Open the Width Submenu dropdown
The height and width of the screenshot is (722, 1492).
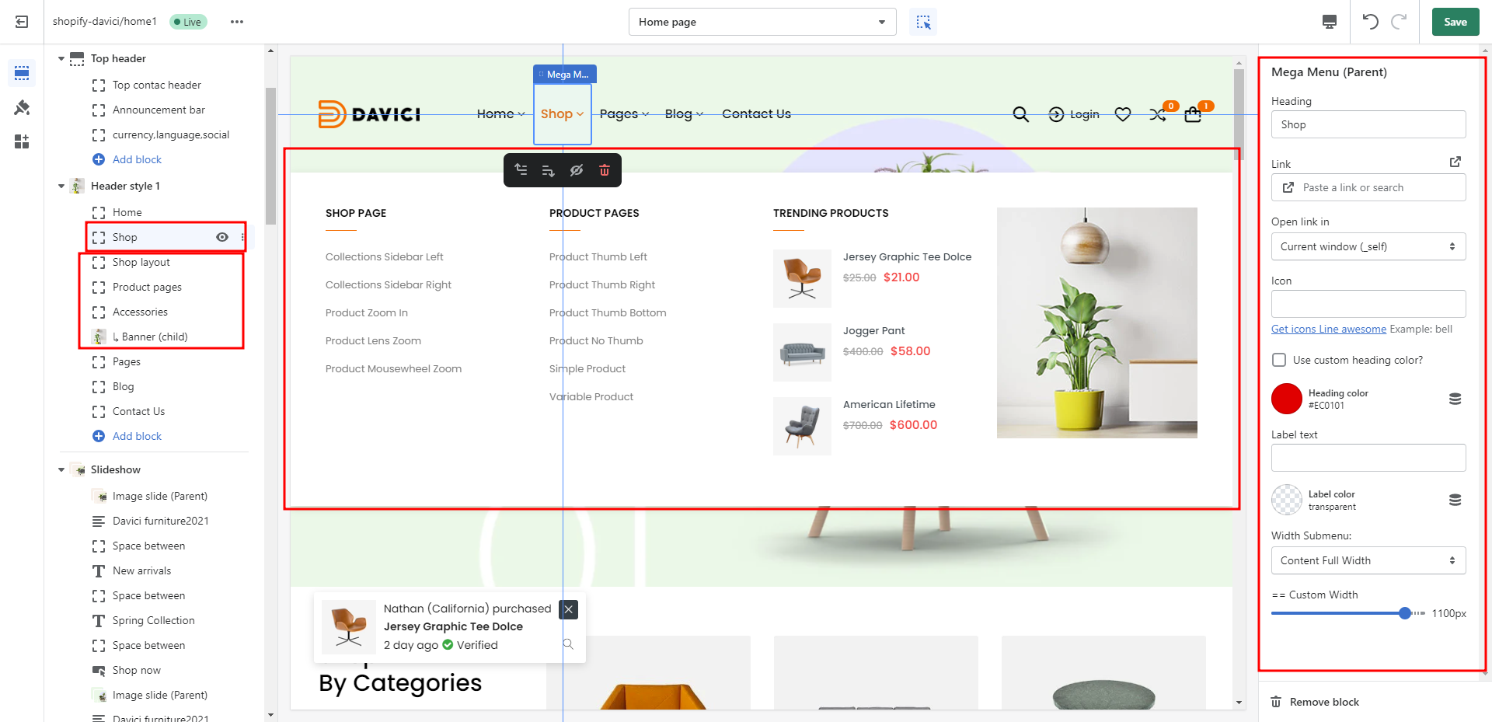pyautogui.click(x=1368, y=560)
